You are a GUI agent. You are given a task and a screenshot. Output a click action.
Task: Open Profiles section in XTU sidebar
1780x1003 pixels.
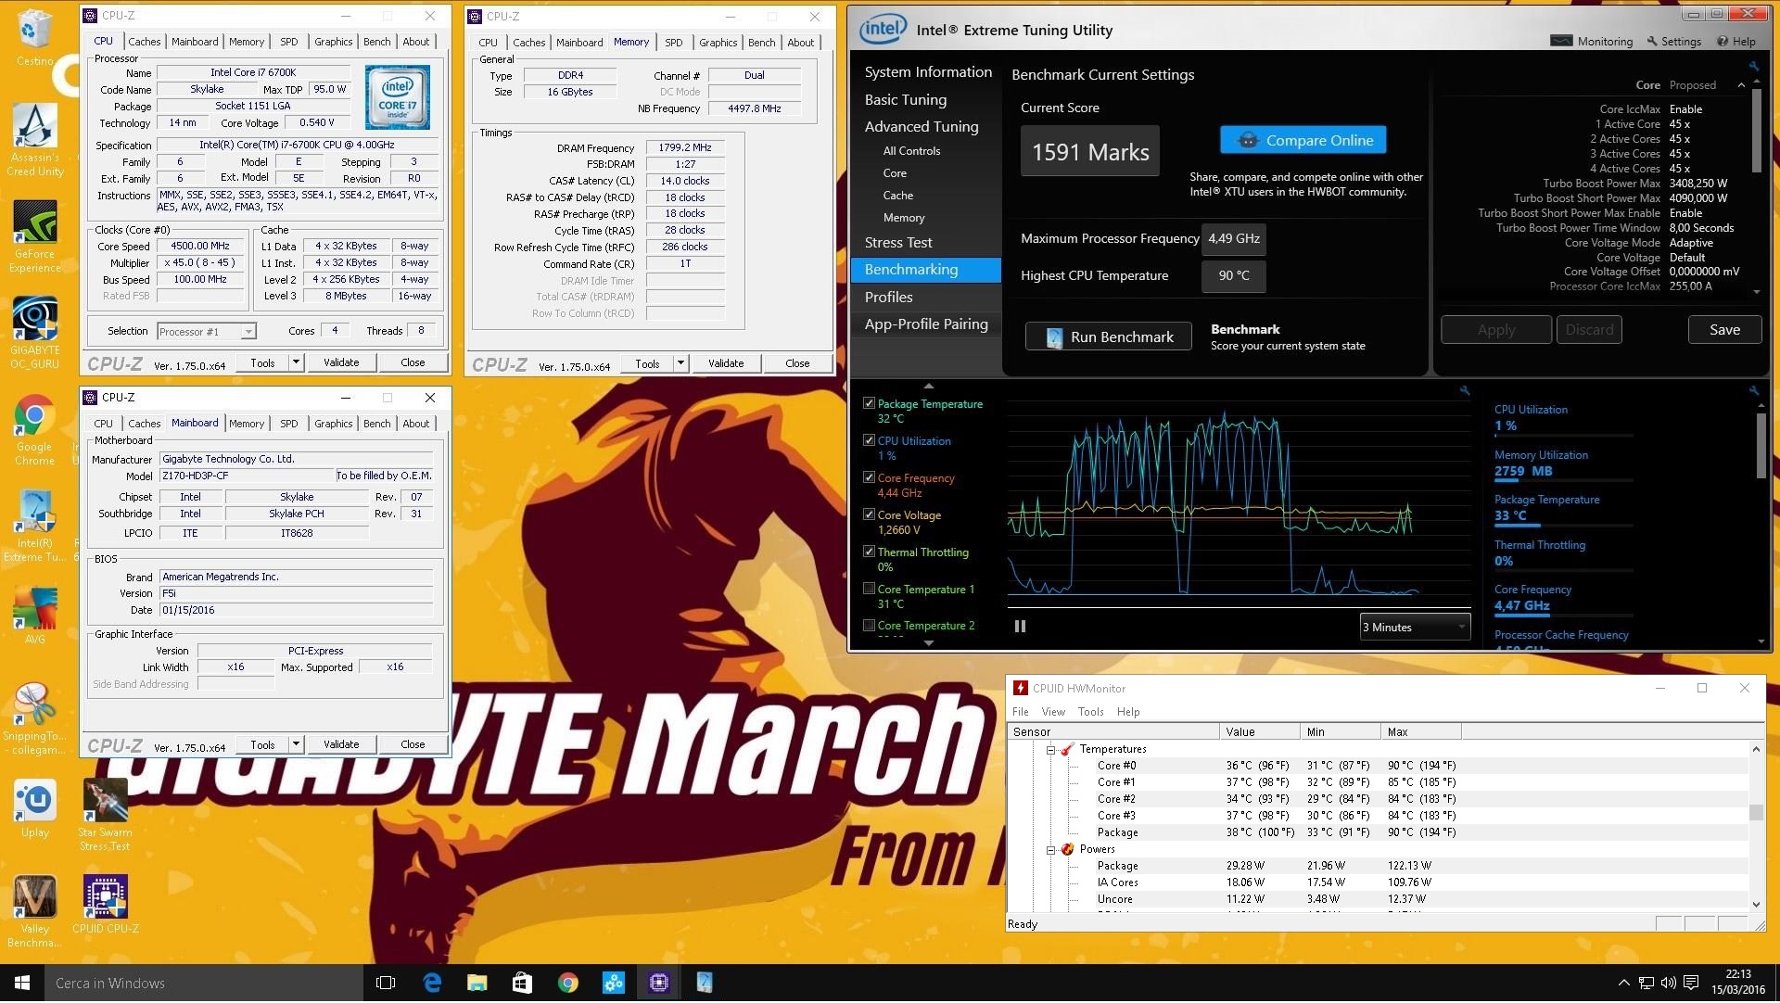click(888, 298)
